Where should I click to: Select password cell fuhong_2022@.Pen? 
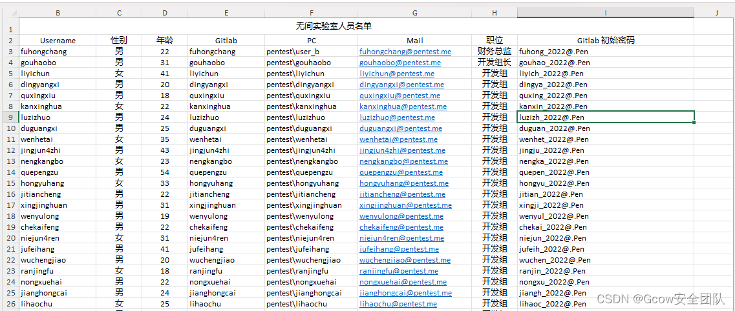coord(606,52)
